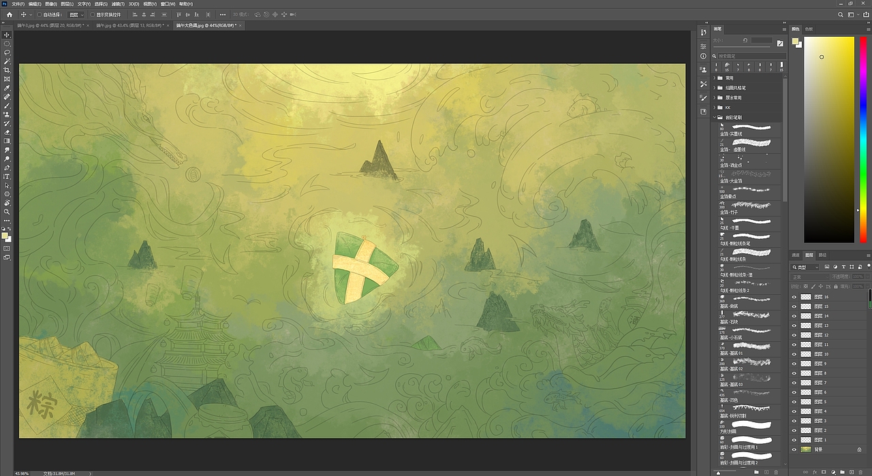Select the Zoom tool in the toolbox
The width and height of the screenshot is (872, 476).
tap(7, 212)
